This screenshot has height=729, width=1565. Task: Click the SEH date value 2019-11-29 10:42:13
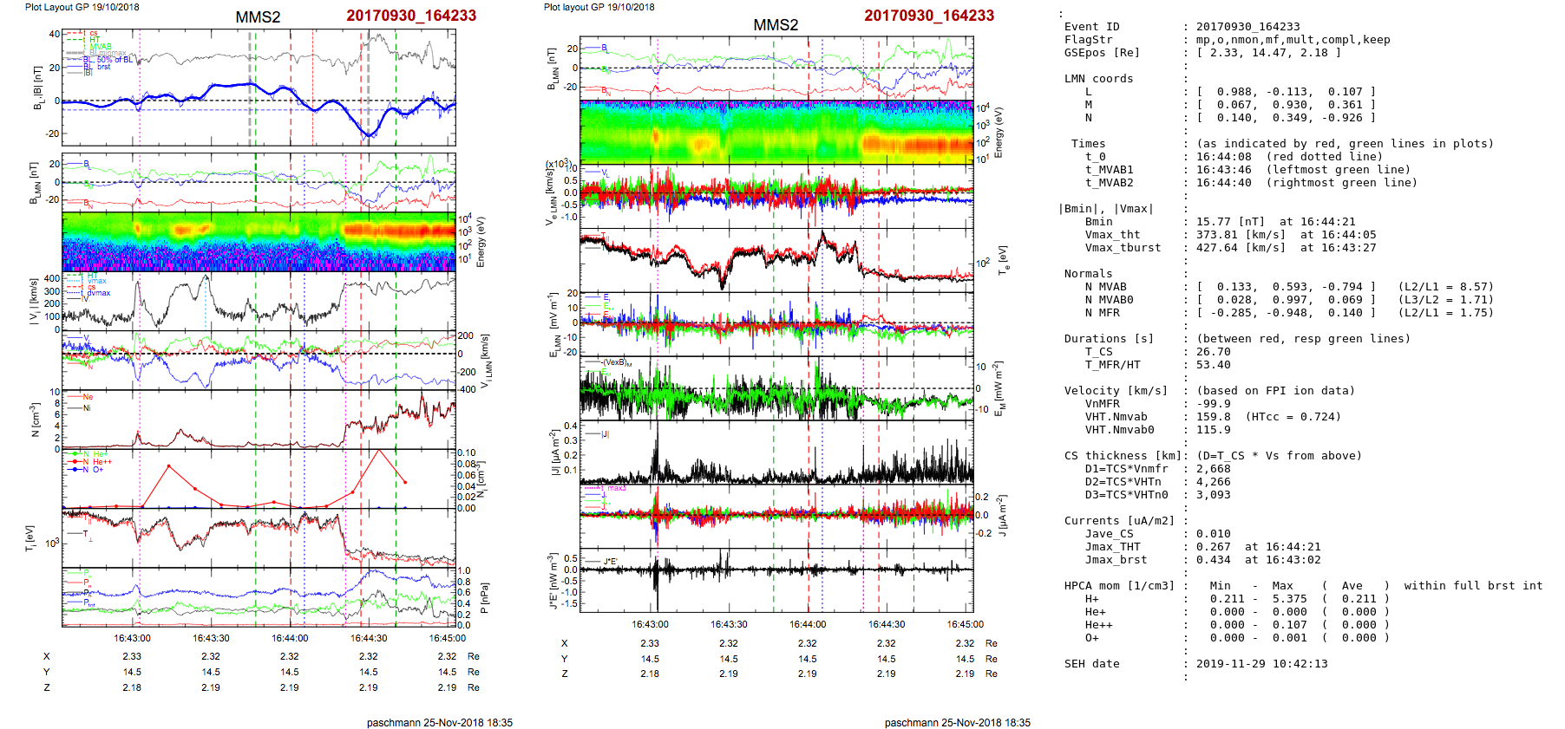pyautogui.click(x=1260, y=664)
